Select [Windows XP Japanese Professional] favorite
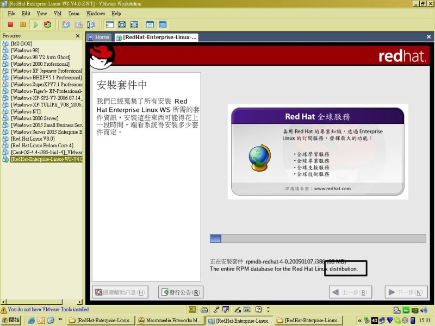Screen dimensions: 435x326 coord(42,71)
